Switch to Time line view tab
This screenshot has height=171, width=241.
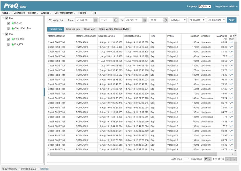click(73, 29)
